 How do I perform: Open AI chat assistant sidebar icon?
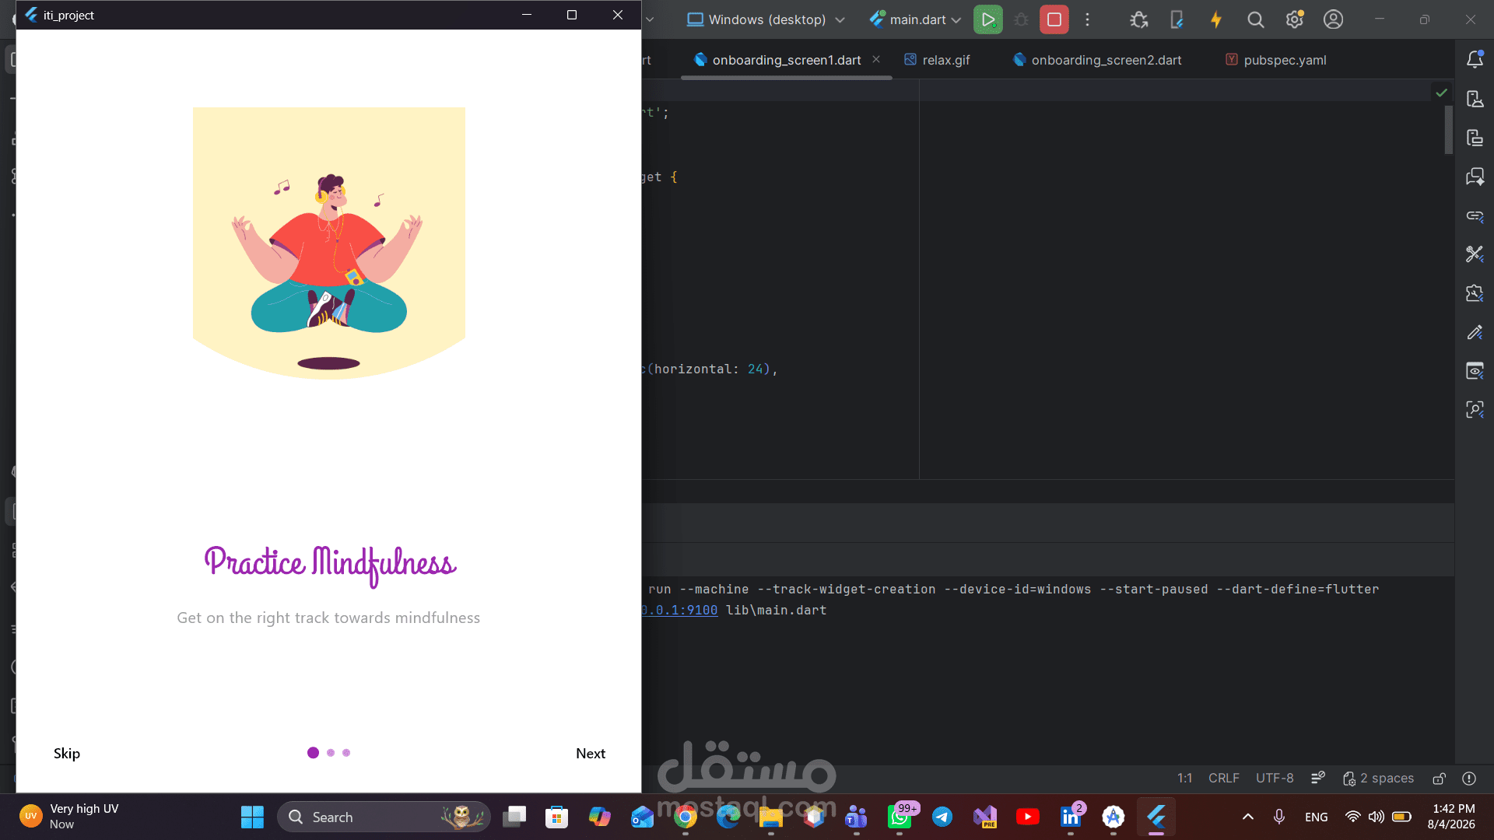pos(1475,177)
